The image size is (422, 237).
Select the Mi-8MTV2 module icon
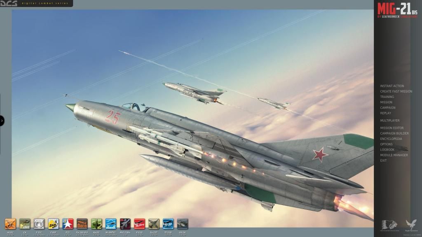click(x=111, y=224)
